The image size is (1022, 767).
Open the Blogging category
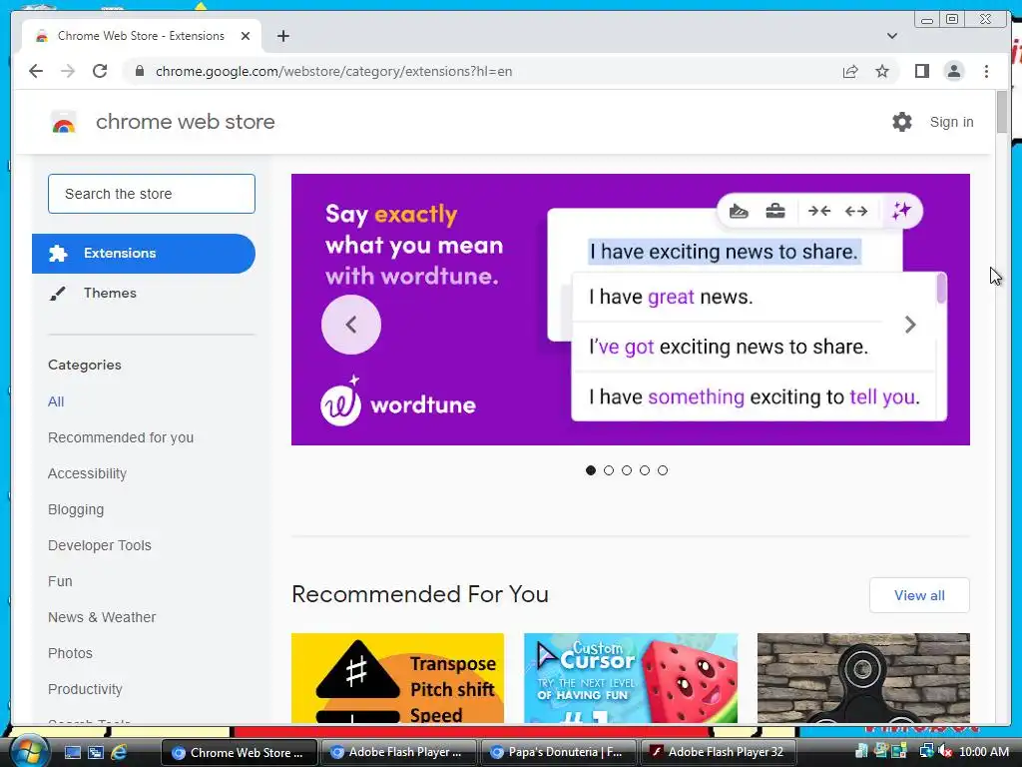point(76,509)
